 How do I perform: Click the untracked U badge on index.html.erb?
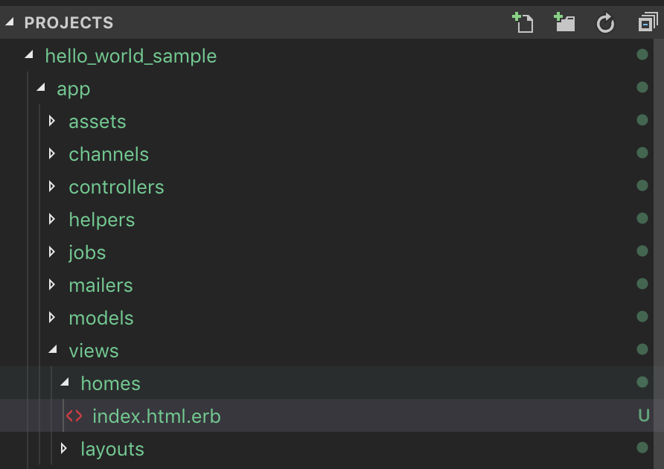[x=644, y=415]
